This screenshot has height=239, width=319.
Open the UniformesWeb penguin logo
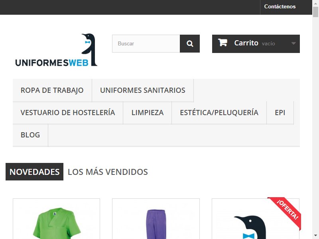[x=56, y=50]
